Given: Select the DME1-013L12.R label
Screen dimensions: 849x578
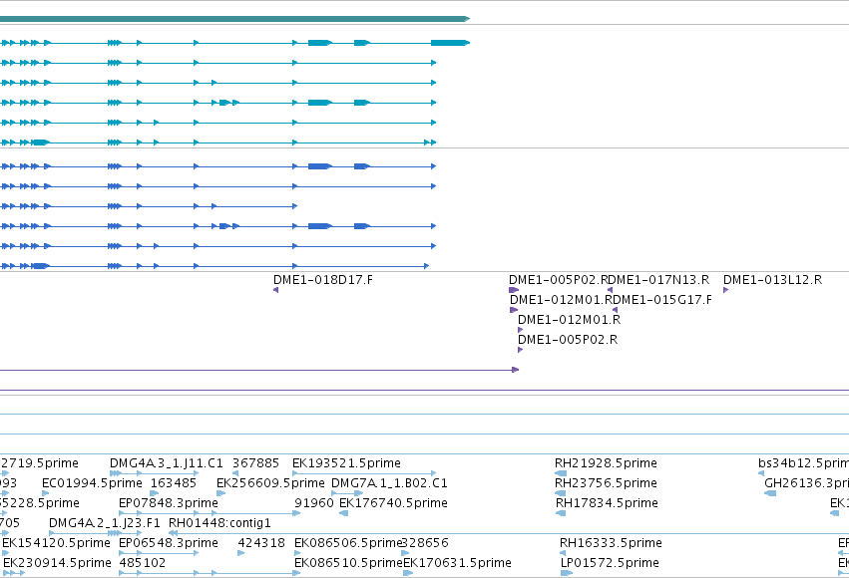Looking at the screenshot, I should (x=772, y=280).
